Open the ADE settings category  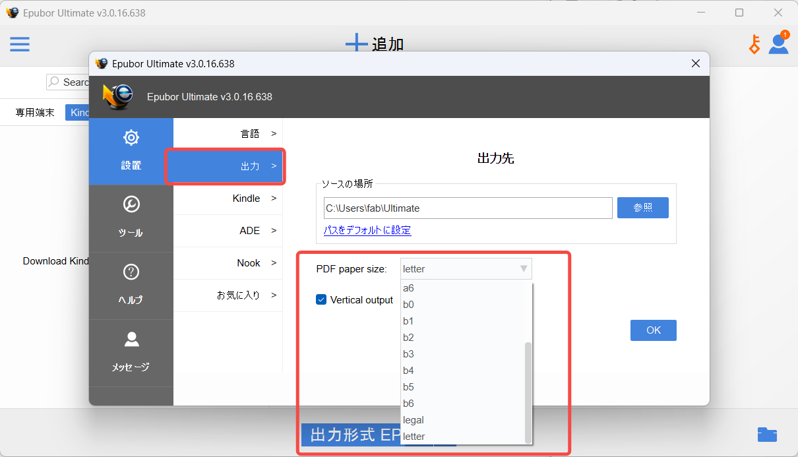coord(228,231)
